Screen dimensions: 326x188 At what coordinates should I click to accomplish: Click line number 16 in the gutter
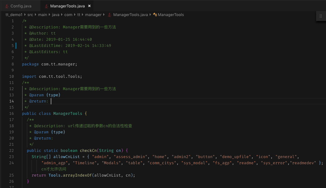pyautogui.click(x=11, y=114)
